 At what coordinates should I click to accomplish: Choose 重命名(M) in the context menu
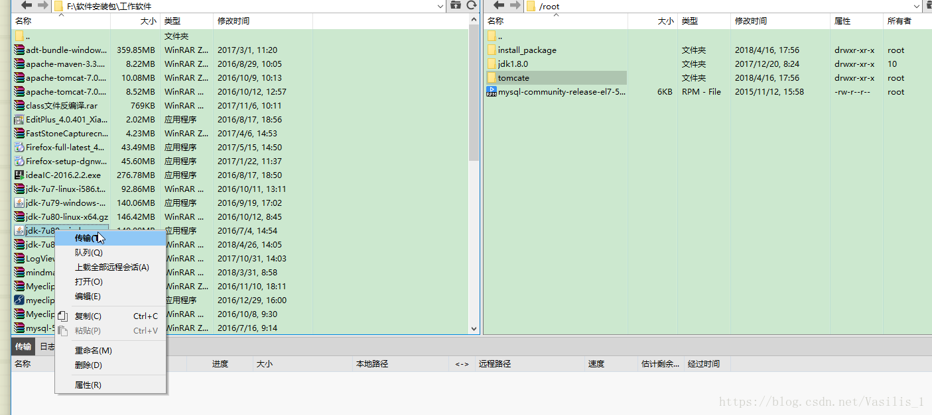tap(110, 351)
